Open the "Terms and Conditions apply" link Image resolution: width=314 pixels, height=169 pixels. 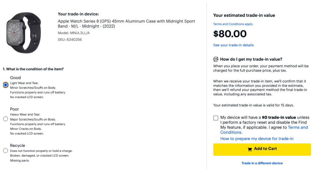(x=233, y=24)
